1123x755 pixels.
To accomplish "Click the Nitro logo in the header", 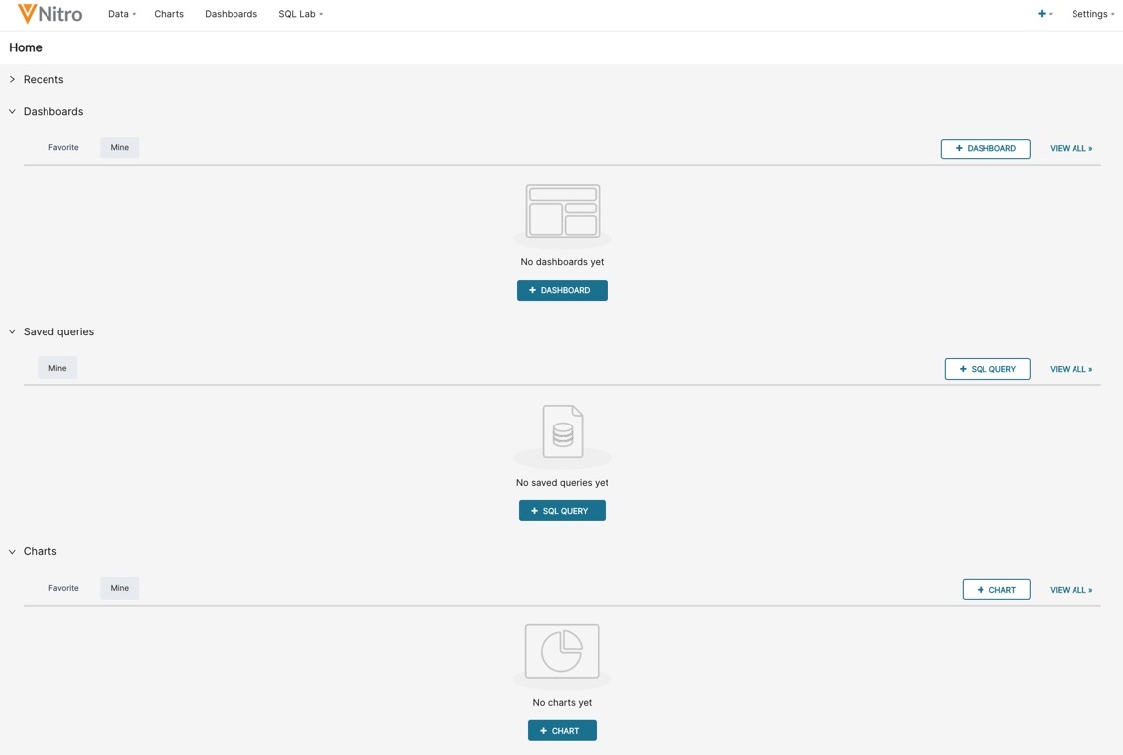I will coord(49,14).
